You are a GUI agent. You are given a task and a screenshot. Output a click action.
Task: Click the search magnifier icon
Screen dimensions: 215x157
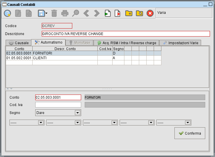tap(76, 13)
